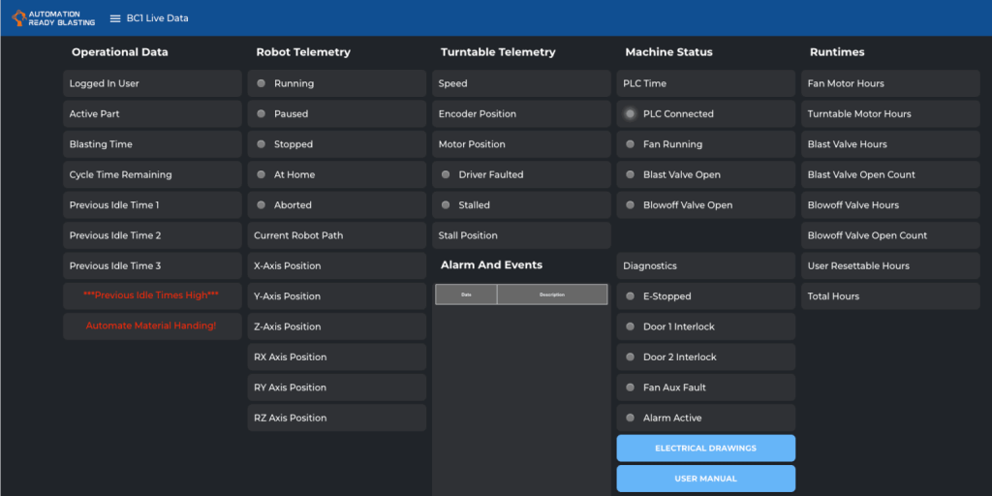Click the Fan Running indicator dot

pyautogui.click(x=631, y=144)
